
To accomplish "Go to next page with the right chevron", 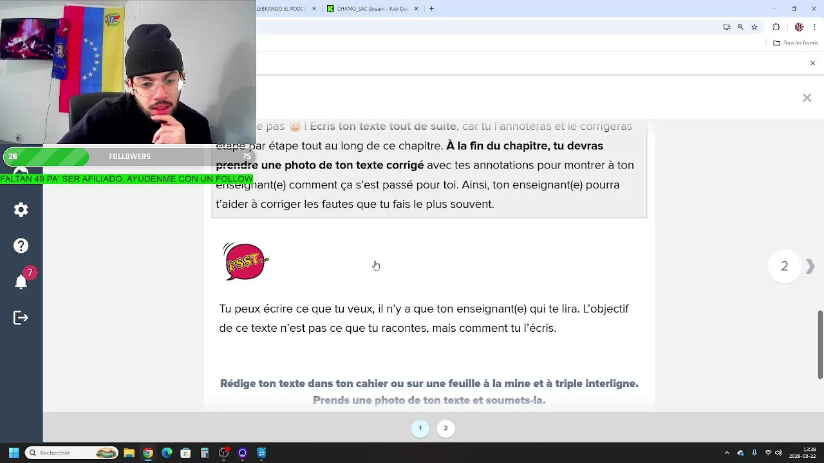I will [810, 266].
